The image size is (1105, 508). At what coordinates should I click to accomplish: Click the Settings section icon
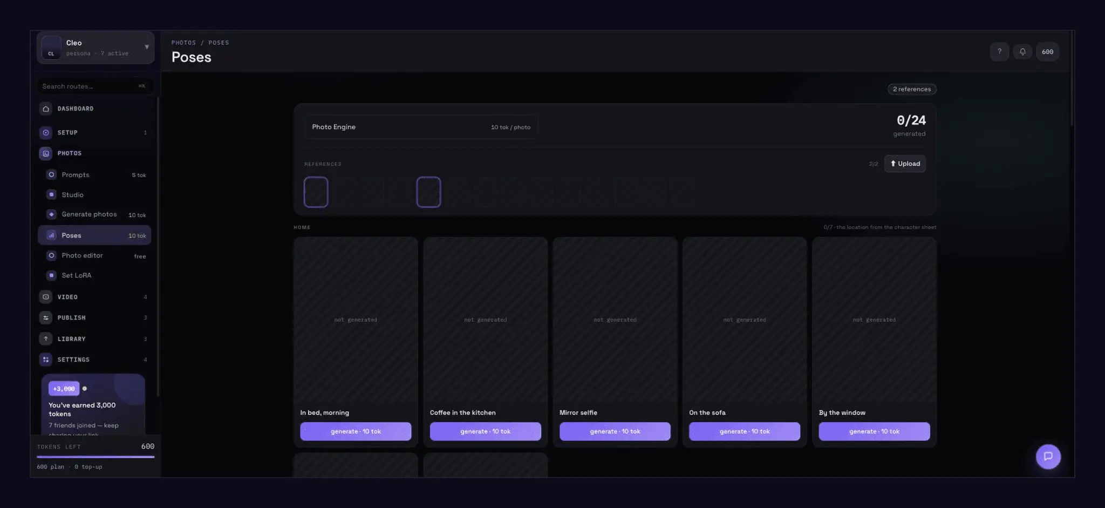[x=46, y=360]
